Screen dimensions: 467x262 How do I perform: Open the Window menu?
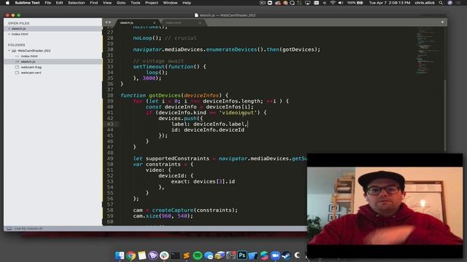coord(170,3)
